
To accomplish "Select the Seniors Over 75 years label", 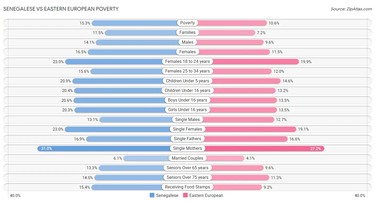I will pyautogui.click(x=187, y=177).
